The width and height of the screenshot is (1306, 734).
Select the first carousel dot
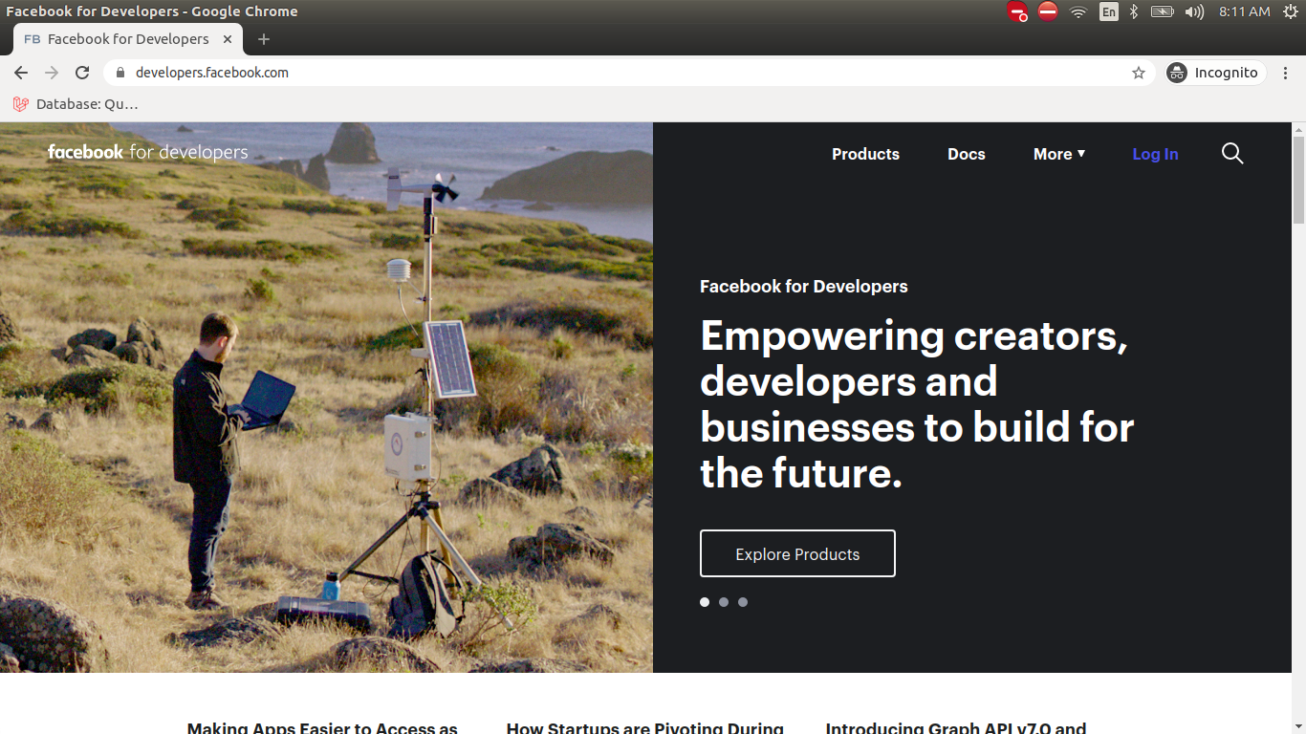[x=705, y=602]
